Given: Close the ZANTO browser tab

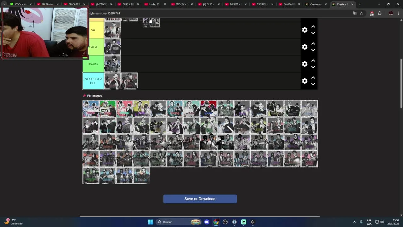Looking at the screenshot, I should tap(111, 4).
